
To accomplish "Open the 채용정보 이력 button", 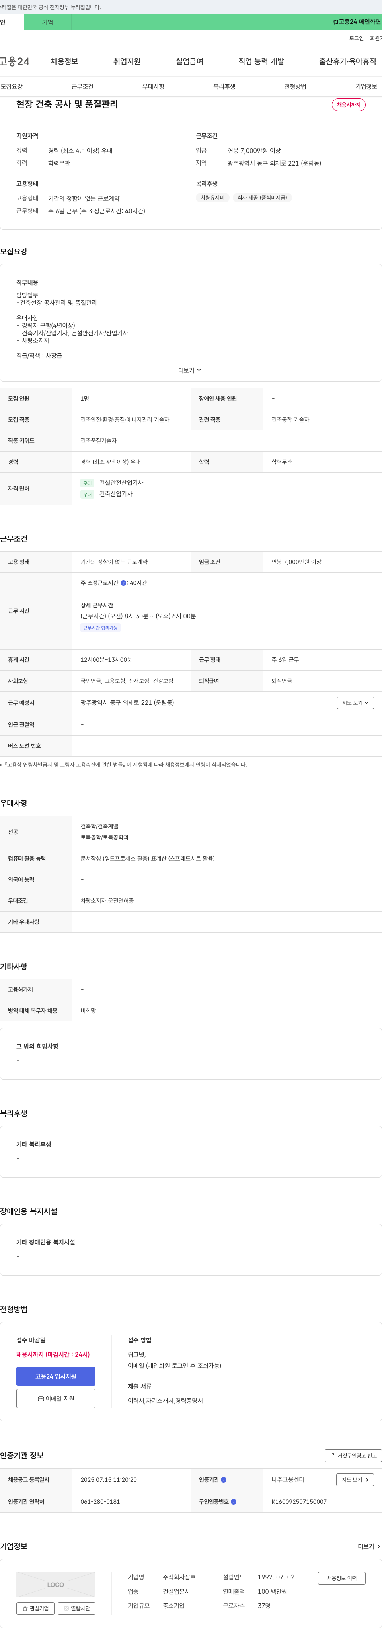I will click(x=341, y=1578).
